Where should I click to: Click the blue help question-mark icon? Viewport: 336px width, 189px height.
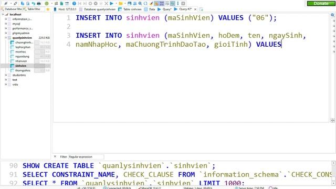tap(74, 4)
